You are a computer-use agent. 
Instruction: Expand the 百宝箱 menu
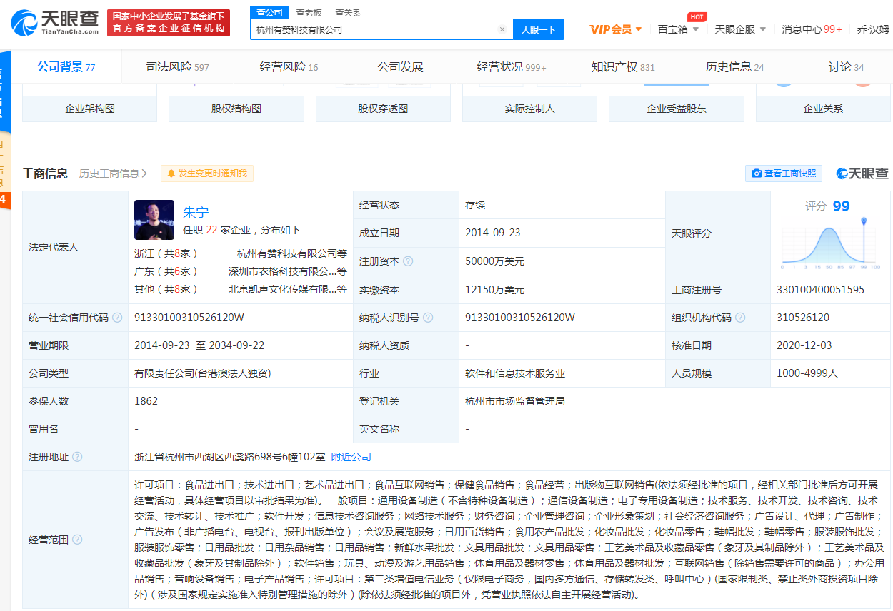679,29
